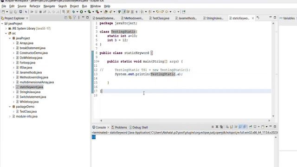This screenshot has width=297, height=167.
Task: Collapse the src folder
Action: (6, 33)
